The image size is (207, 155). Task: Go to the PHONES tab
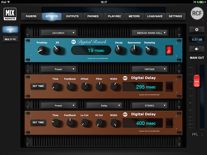pos(93,16)
